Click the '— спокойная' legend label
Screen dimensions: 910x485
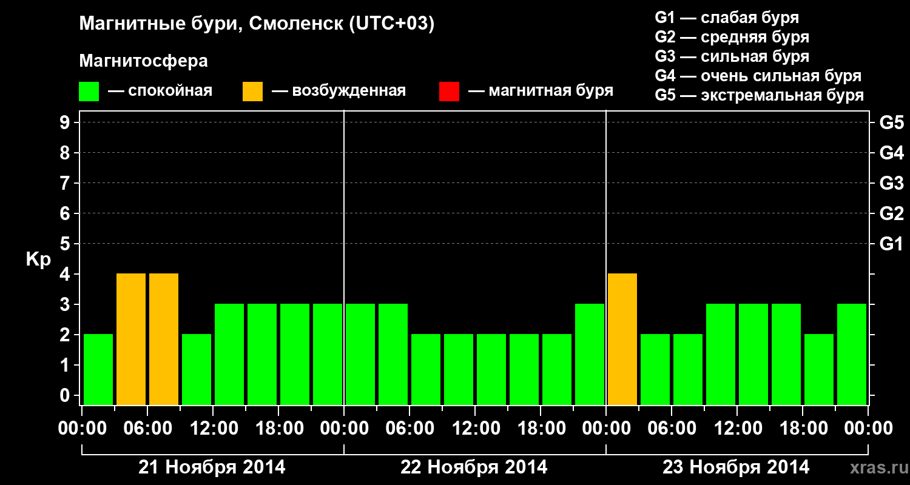pyautogui.click(x=160, y=92)
